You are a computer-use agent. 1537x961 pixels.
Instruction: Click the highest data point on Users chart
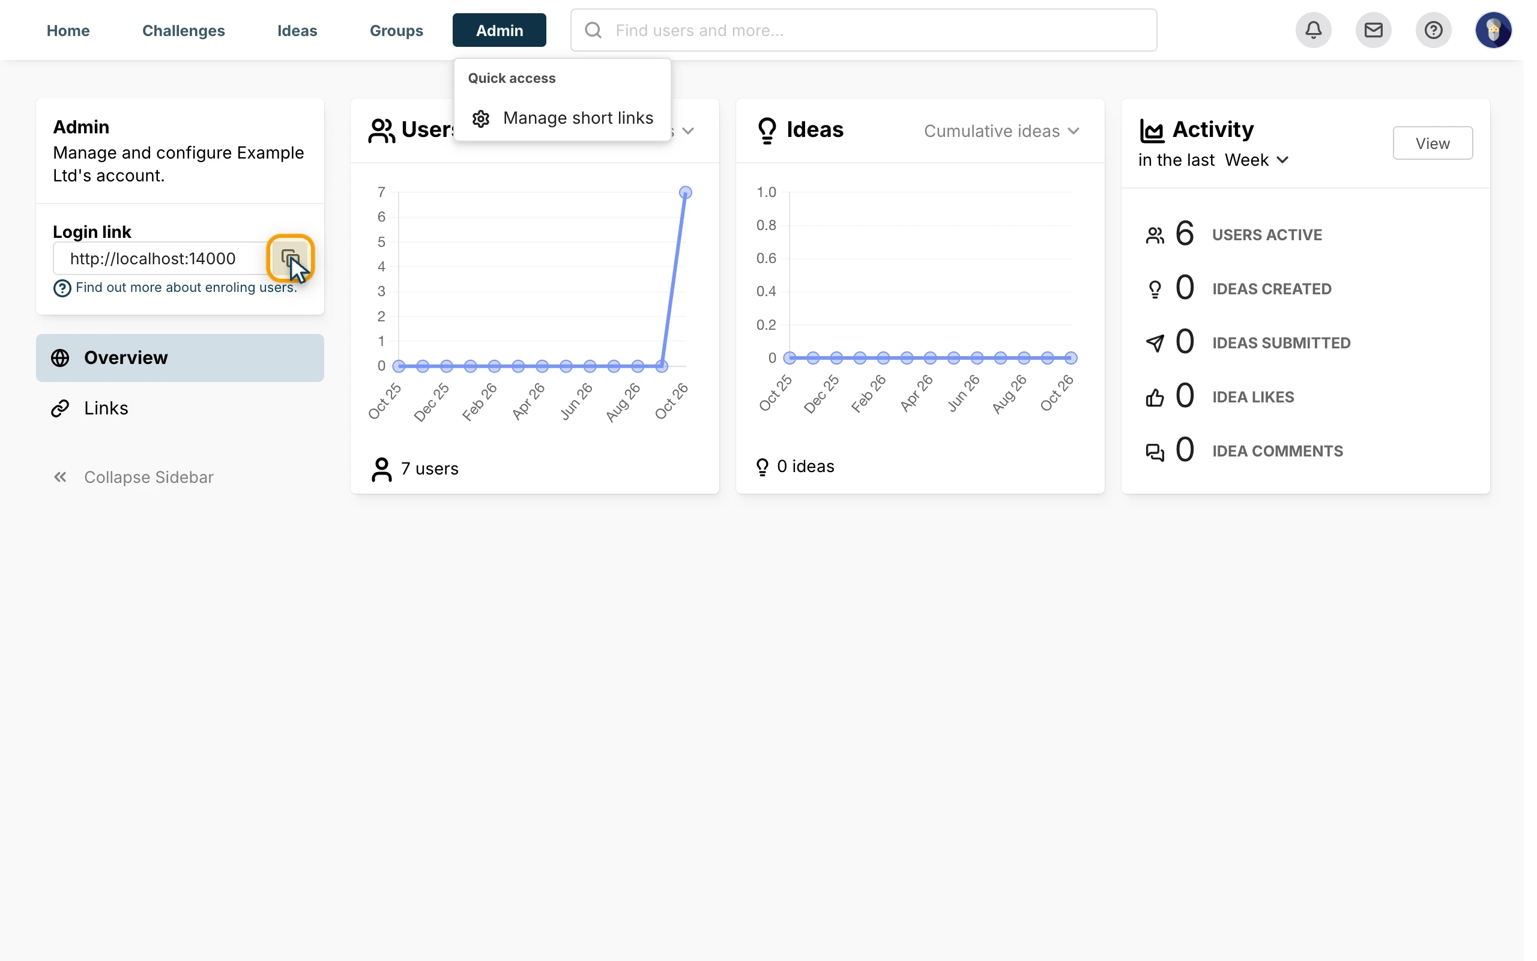pos(685,192)
